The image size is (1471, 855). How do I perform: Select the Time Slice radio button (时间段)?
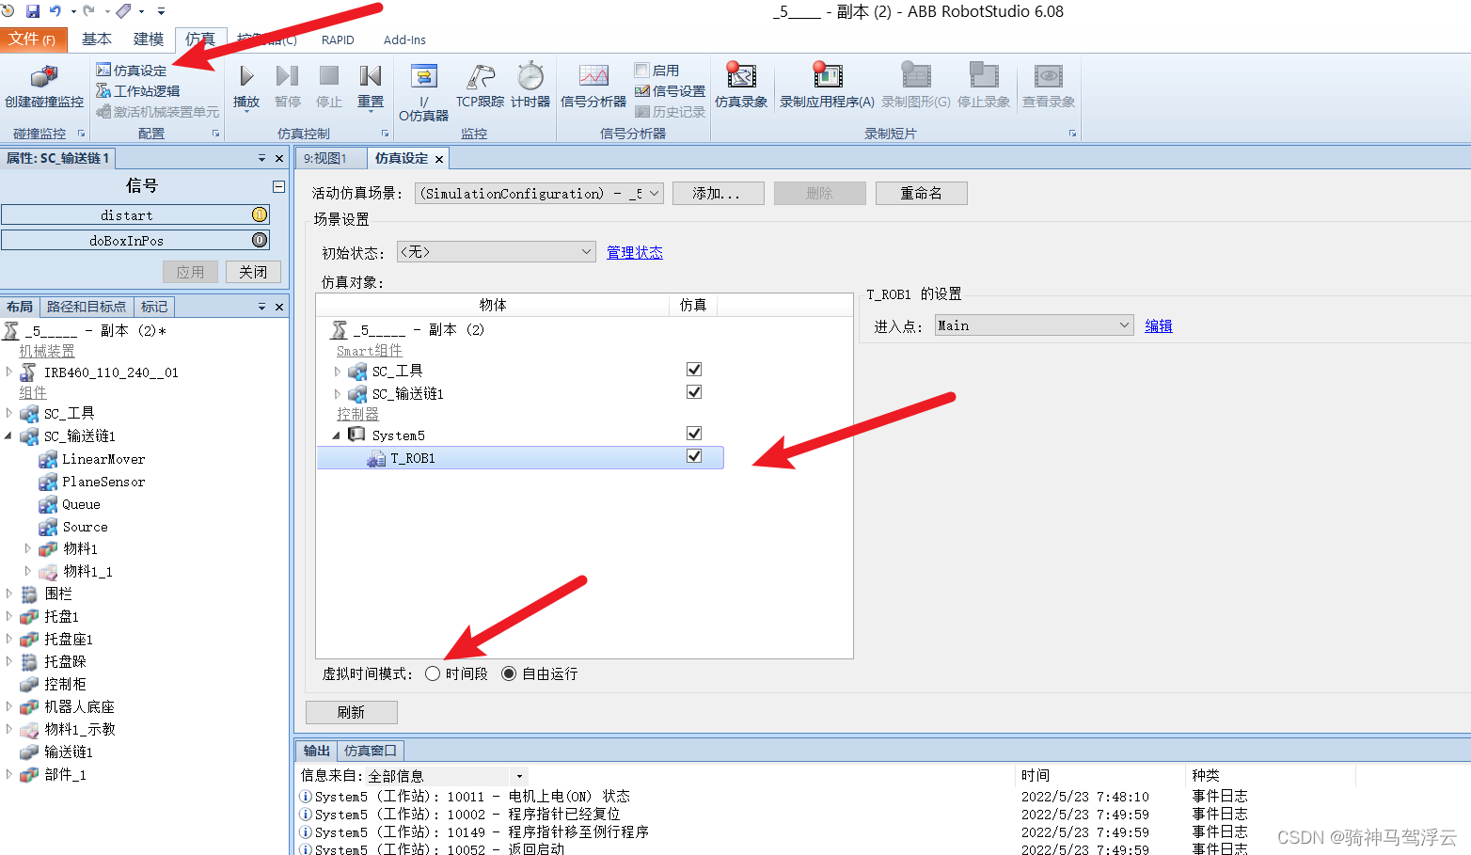433,673
